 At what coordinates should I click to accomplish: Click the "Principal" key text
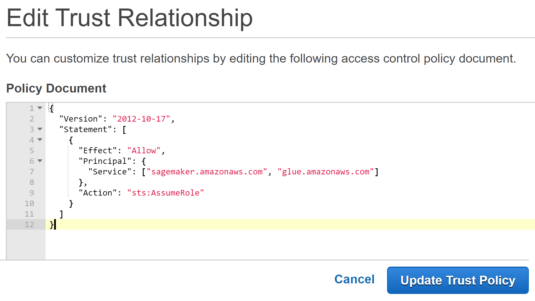[105, 161]
